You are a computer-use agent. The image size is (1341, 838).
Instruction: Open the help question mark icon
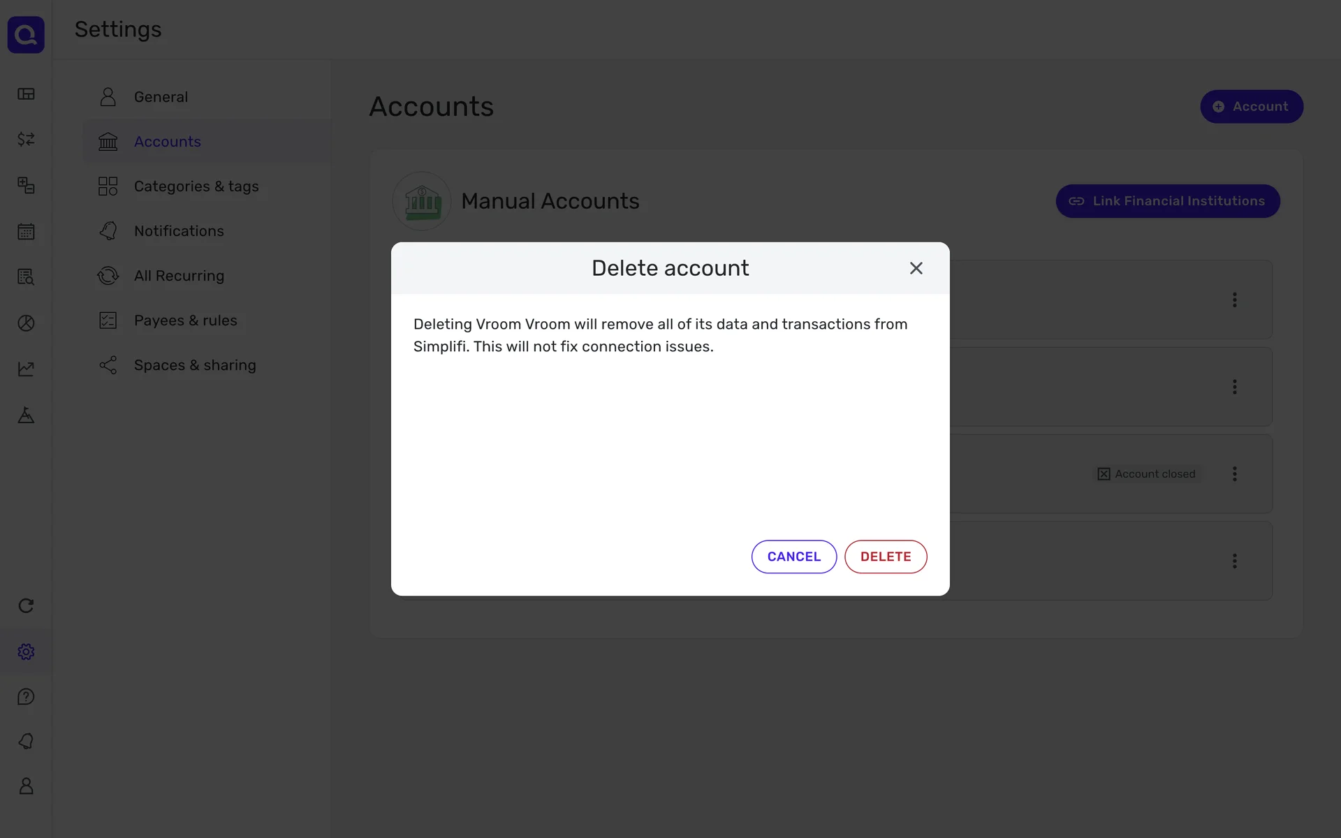[x=26, y=697]
